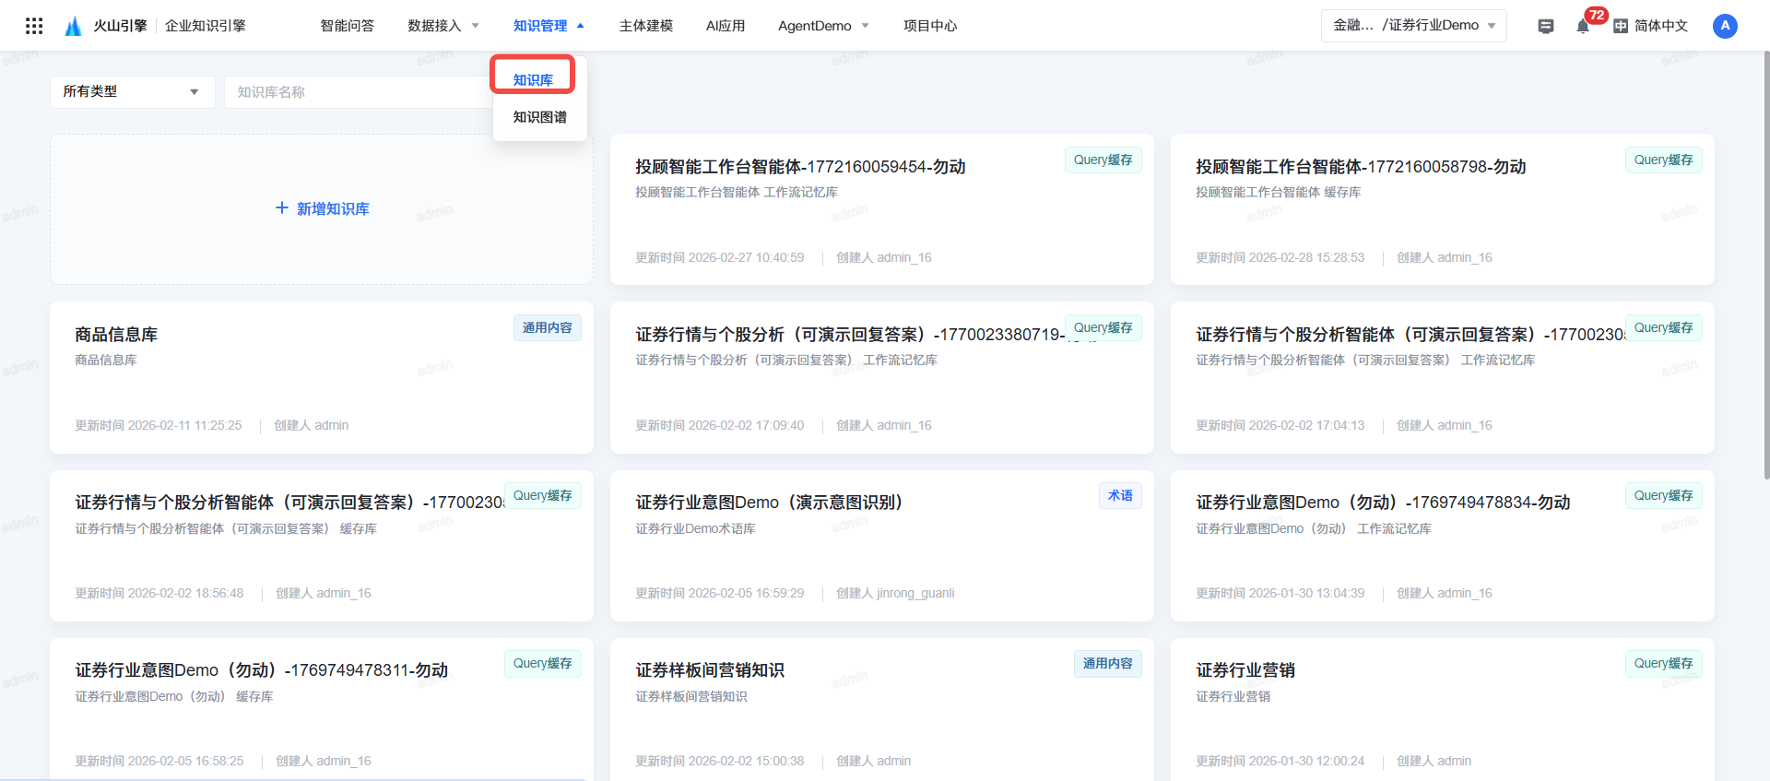The height and width of the screenshot is (781, 1770).
Task: Click the language switch icon 简体中文
Action: (x=1621, y=26)
